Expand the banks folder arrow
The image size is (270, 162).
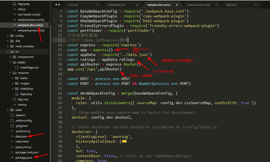pos(13,78)
